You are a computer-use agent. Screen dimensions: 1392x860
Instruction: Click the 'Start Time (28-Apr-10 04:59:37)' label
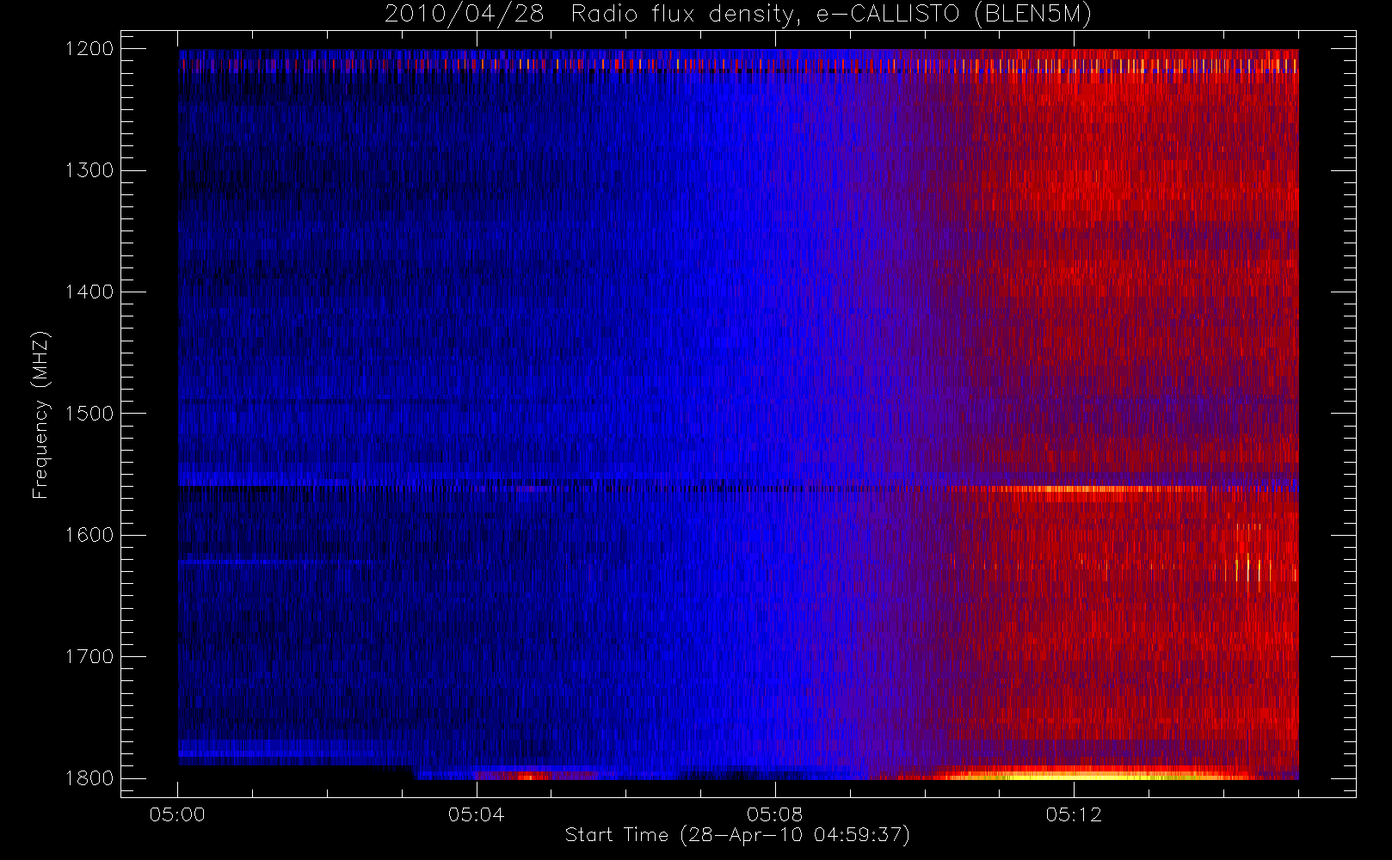tap(737, 835)
